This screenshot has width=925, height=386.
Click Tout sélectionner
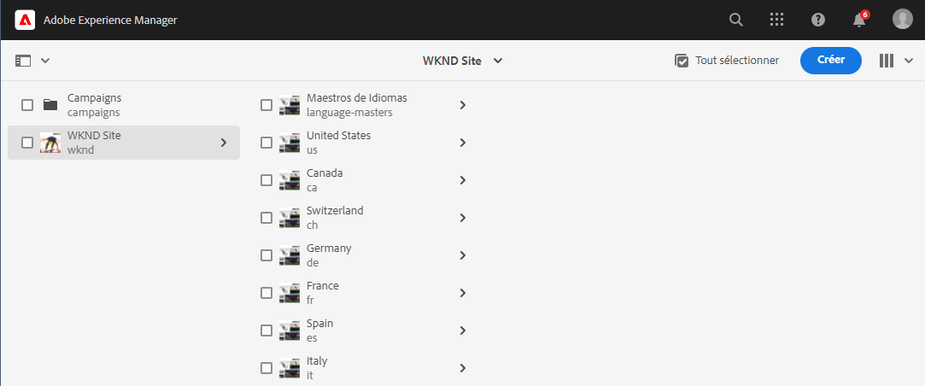click(x=727, y=60)
